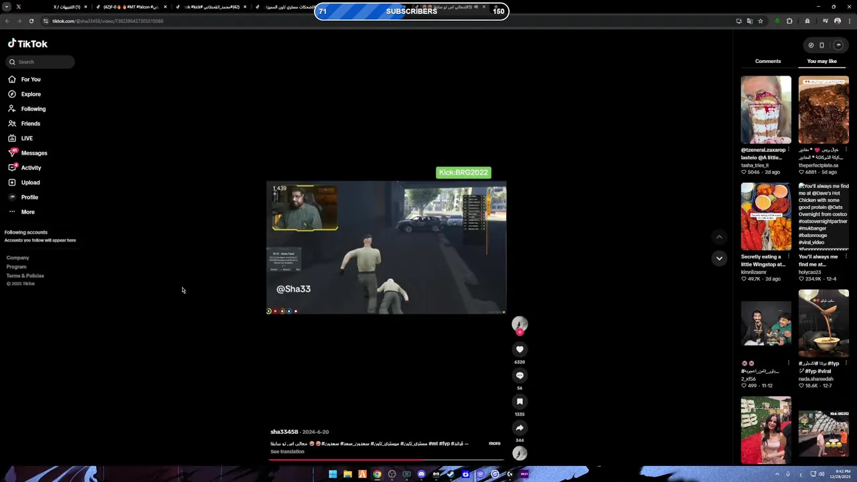Open the Chrome extensions puzzle icon

coord(789,21)
